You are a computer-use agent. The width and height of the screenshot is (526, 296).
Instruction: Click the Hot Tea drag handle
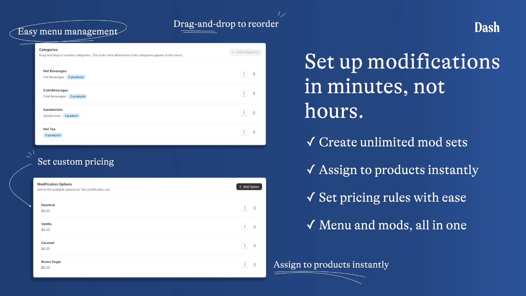click(x=254, y=132)
